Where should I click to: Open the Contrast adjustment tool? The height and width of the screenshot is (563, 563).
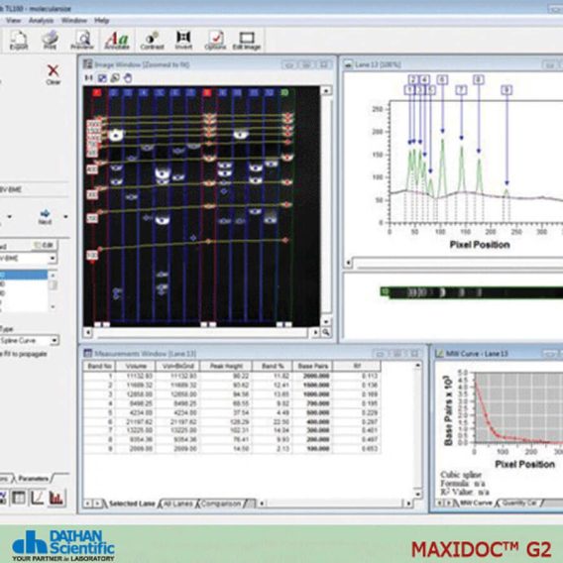[152, 40]
